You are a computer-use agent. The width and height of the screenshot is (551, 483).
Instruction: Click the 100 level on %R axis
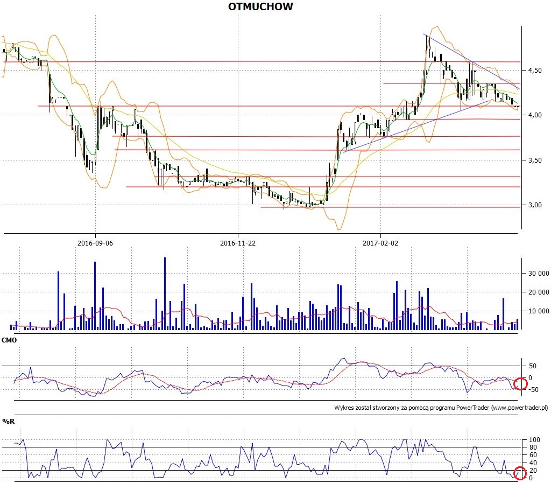coord(534,440)
